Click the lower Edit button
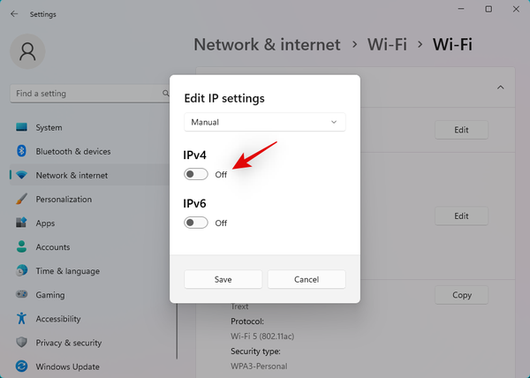 coord(461,215)
